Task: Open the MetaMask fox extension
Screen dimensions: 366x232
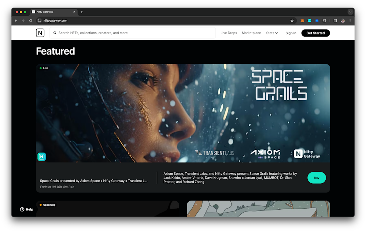Action: tap(302, 21)
